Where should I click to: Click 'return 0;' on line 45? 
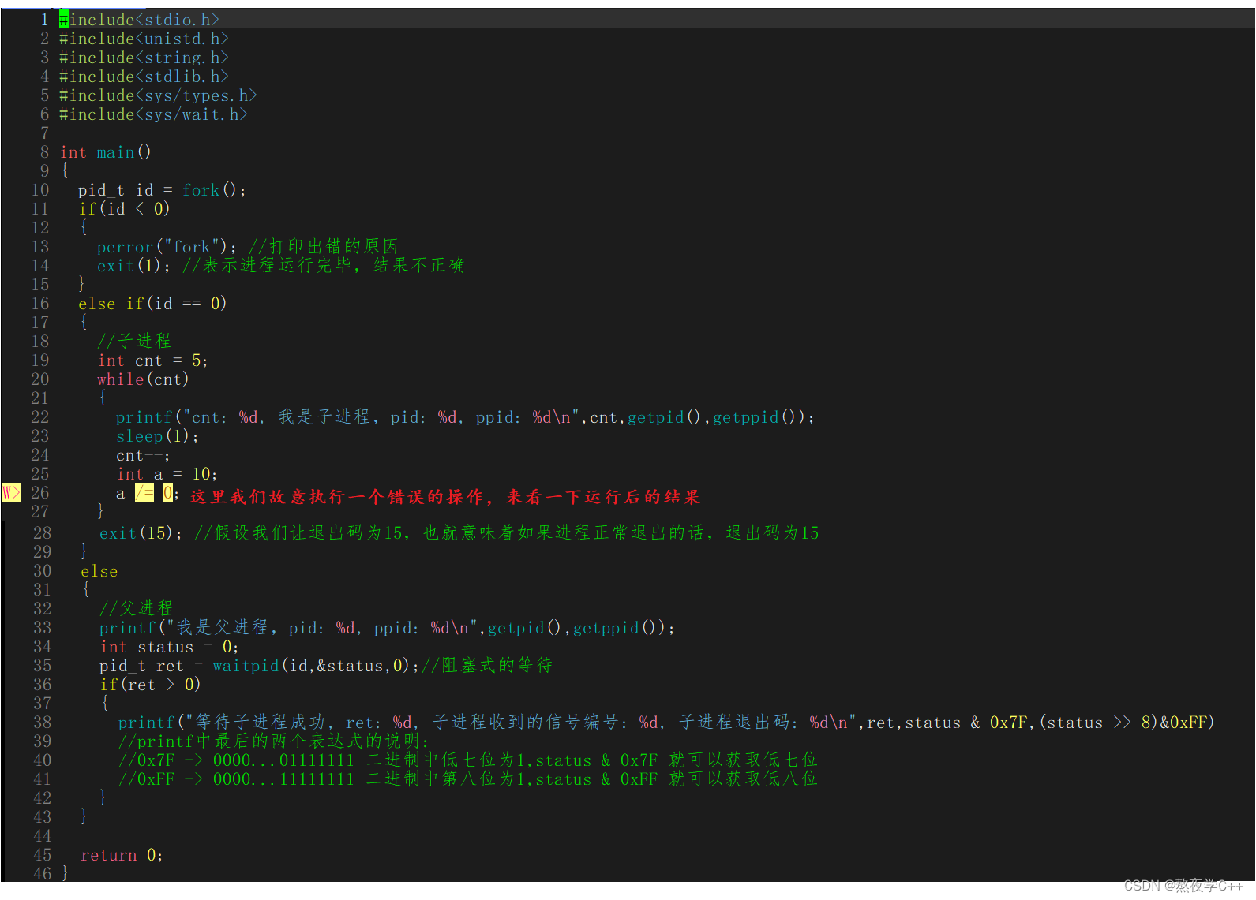tap(122, 855)
